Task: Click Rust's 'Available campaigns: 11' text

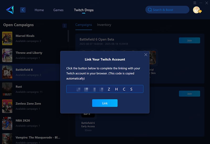Action: [x=29, y=92]
